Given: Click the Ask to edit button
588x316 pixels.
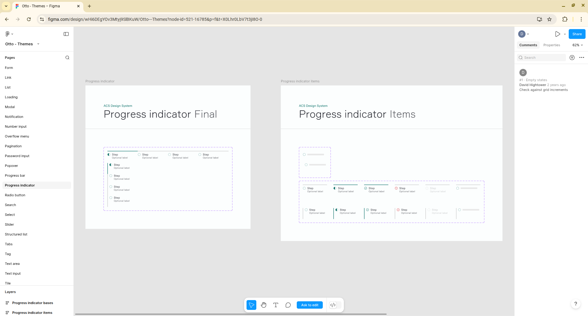Looking at the screenshot, I should coord(310,305).
